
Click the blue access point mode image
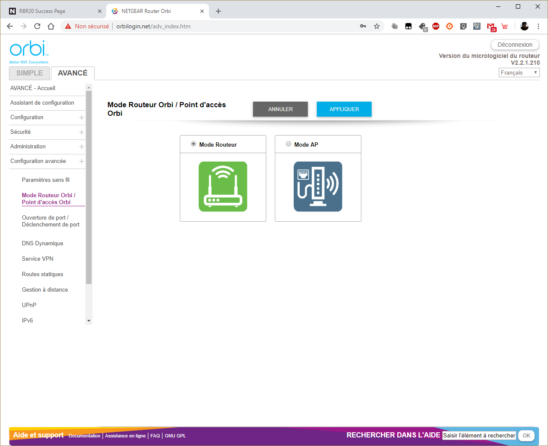[x=318, y=187]
